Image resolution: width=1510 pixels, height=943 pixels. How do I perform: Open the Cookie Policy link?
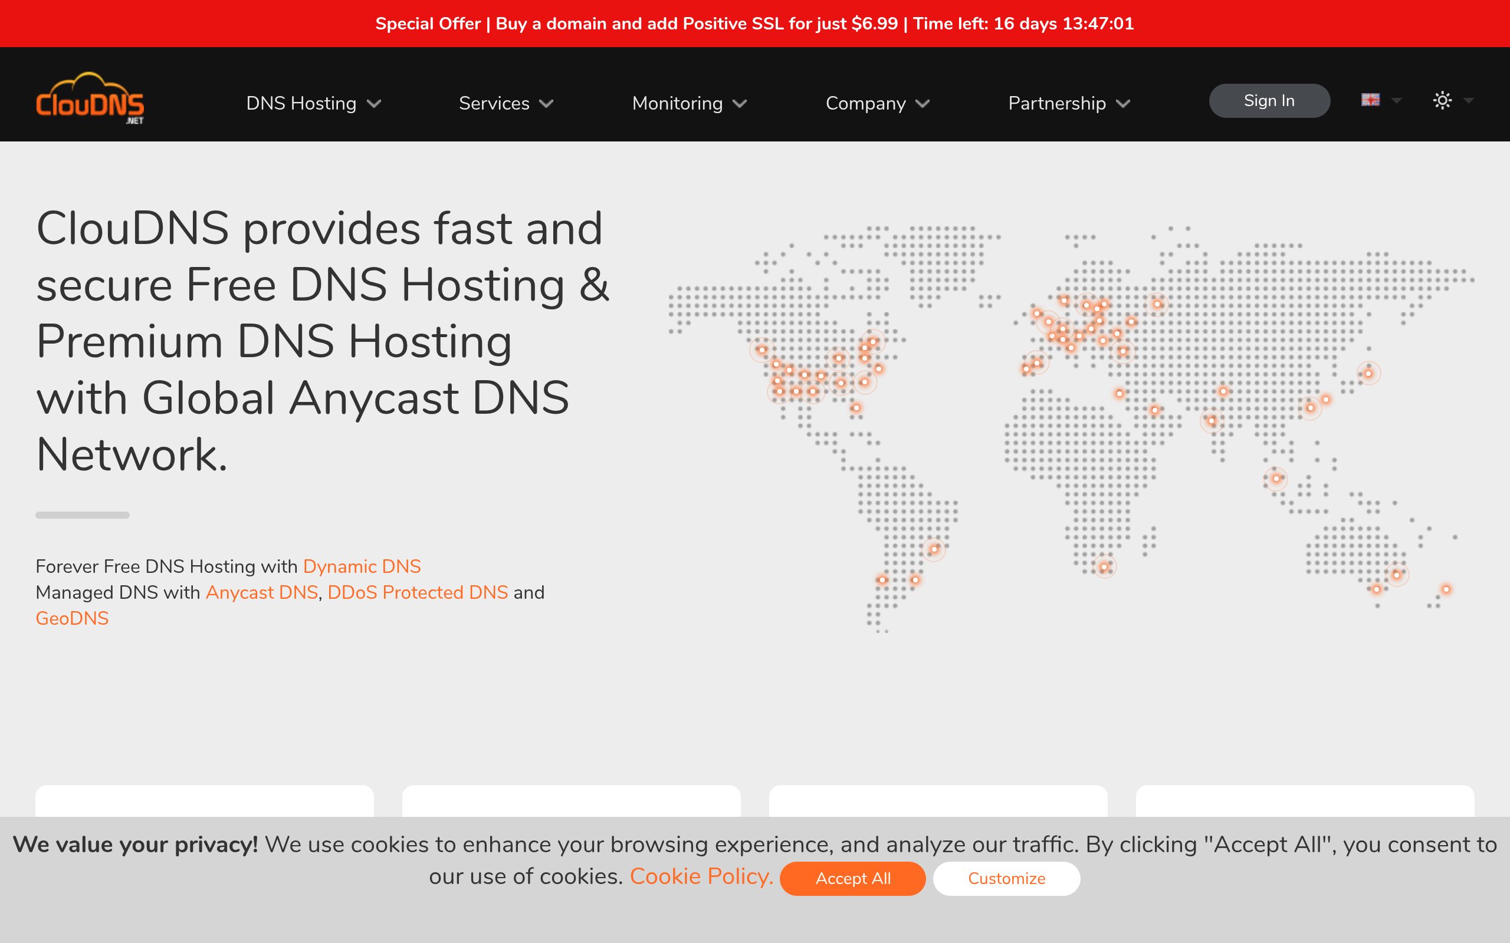pos(701,876)
